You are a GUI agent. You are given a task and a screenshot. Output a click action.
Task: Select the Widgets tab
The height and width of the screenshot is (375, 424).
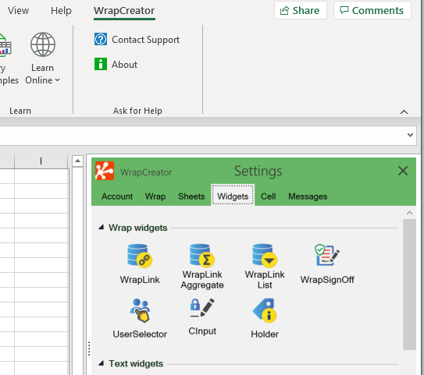coord(233,195)
